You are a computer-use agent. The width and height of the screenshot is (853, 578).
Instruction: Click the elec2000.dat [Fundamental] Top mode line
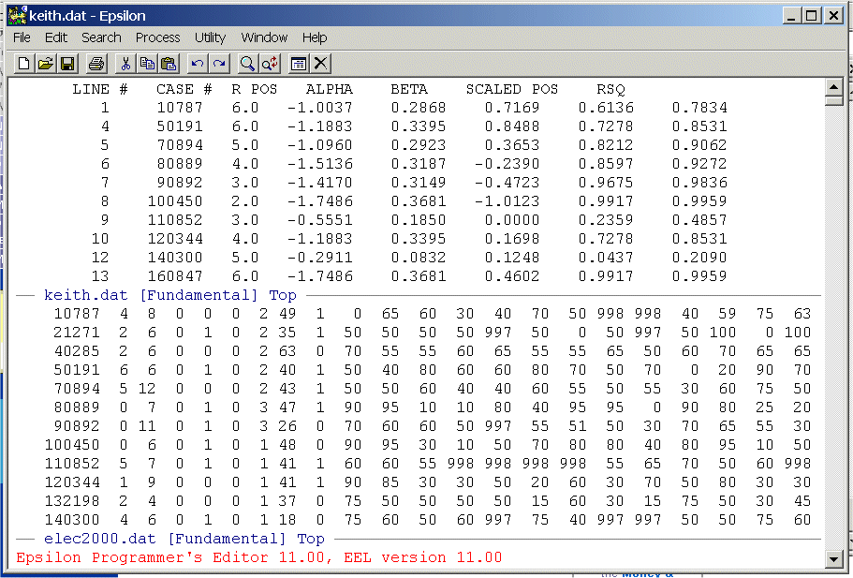point(184,539)
